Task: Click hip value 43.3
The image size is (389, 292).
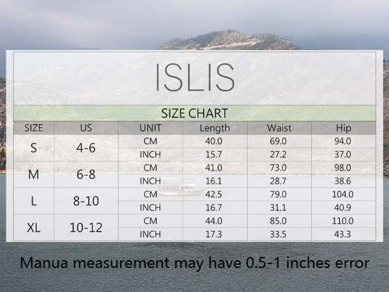Action: (342, 234)
